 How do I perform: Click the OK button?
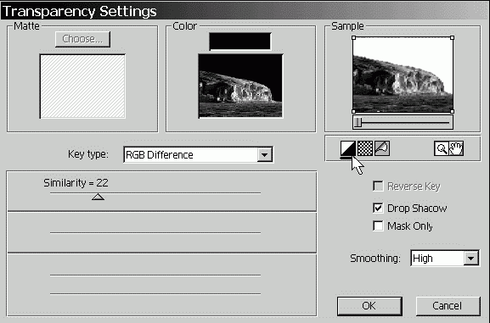click(369, 306)
